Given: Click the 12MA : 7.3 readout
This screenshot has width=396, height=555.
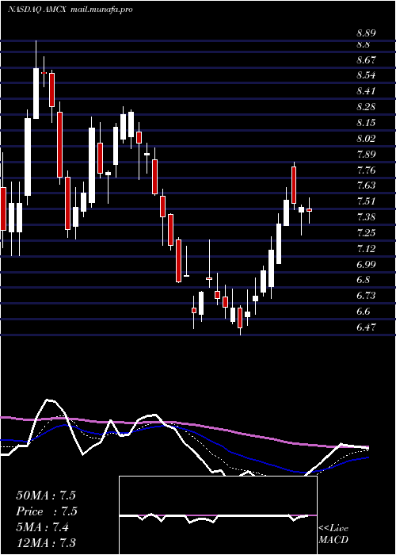Looking at the screenshot, I should (46, 543).
